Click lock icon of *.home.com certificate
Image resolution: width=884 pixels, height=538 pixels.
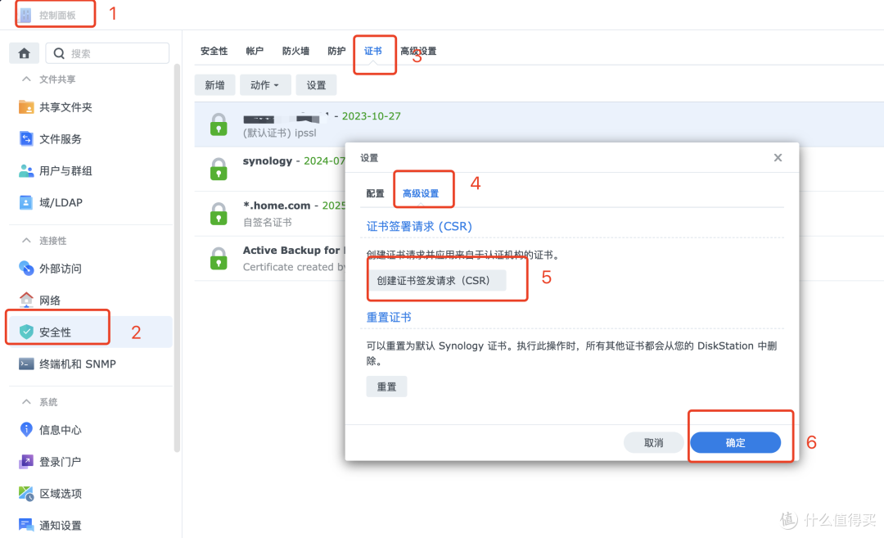point(219,214)
